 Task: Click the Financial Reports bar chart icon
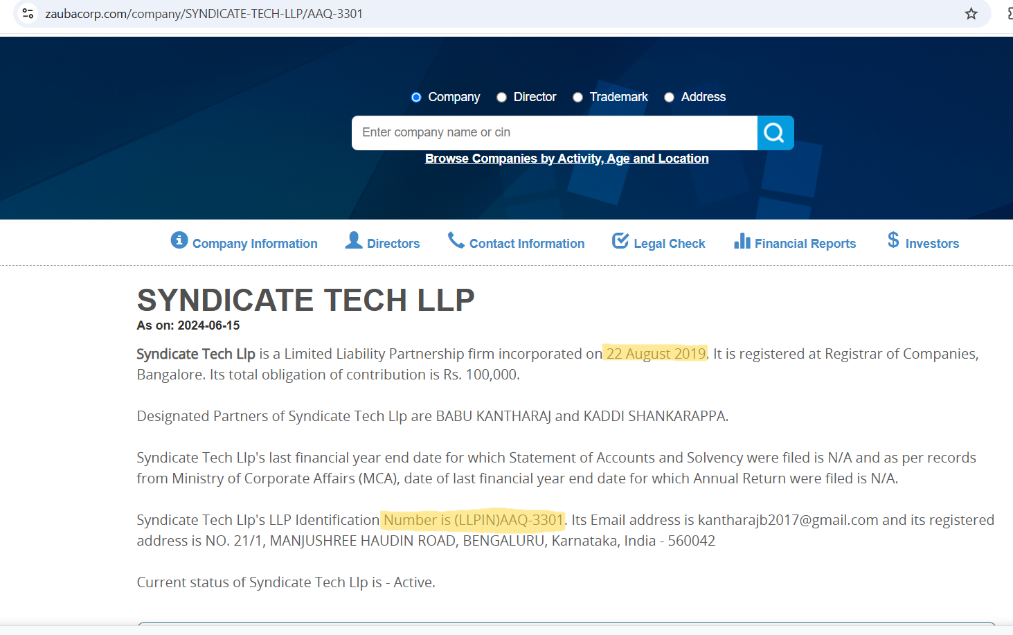(x=742, y=240)
